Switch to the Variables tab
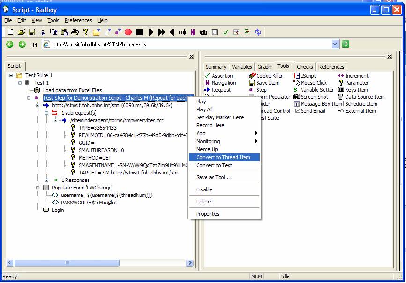Image resolution: width=406 pixels, height=283 pixels. [x=242, y=67]
